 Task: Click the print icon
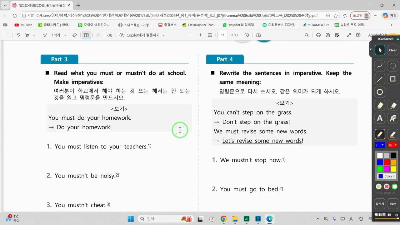[x=318, y=35]
